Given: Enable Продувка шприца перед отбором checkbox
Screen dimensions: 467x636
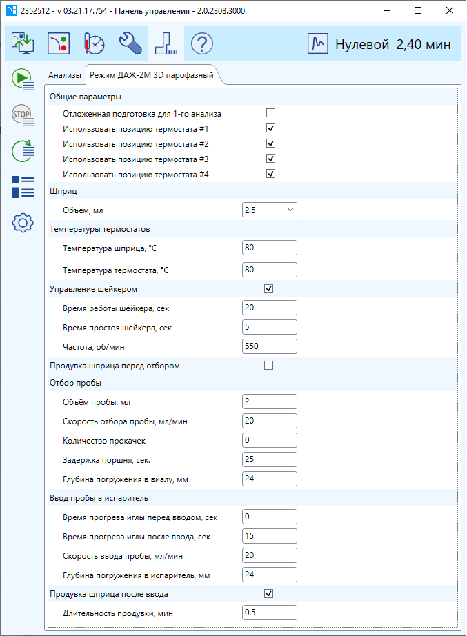Looking at the screenshot, I should 268,366.
